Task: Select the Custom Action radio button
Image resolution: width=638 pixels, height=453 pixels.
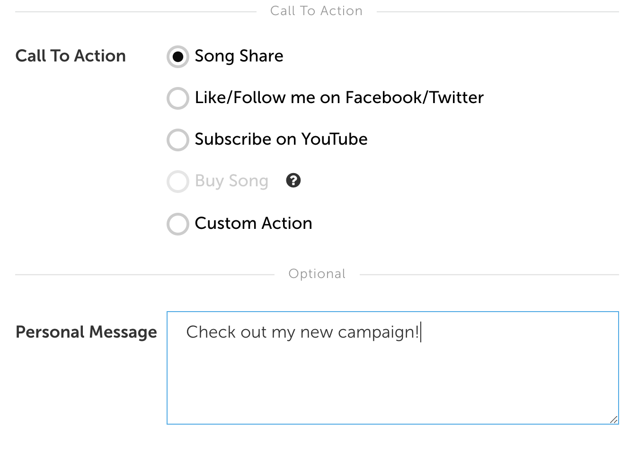Action: pyautogui.click(x=178, y=224)
